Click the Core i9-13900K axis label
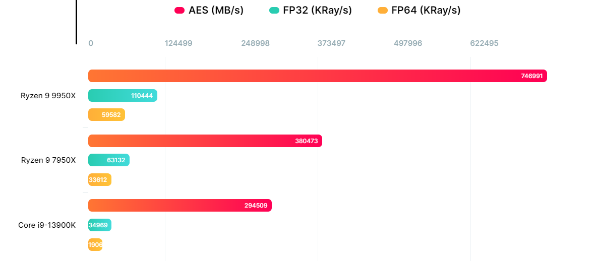598x261 pixels. pyautogui.click(x=47, y=225)
